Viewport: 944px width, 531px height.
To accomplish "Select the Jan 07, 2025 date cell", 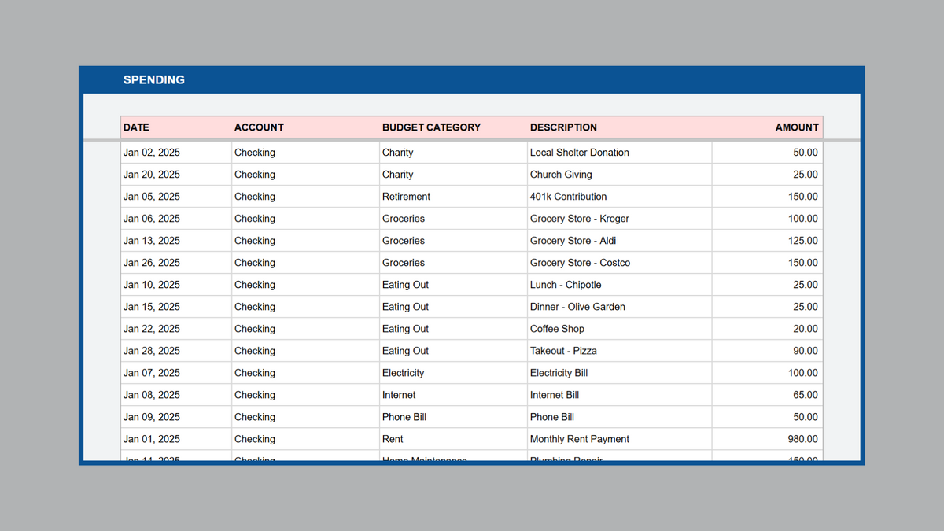I will (176, 373).
